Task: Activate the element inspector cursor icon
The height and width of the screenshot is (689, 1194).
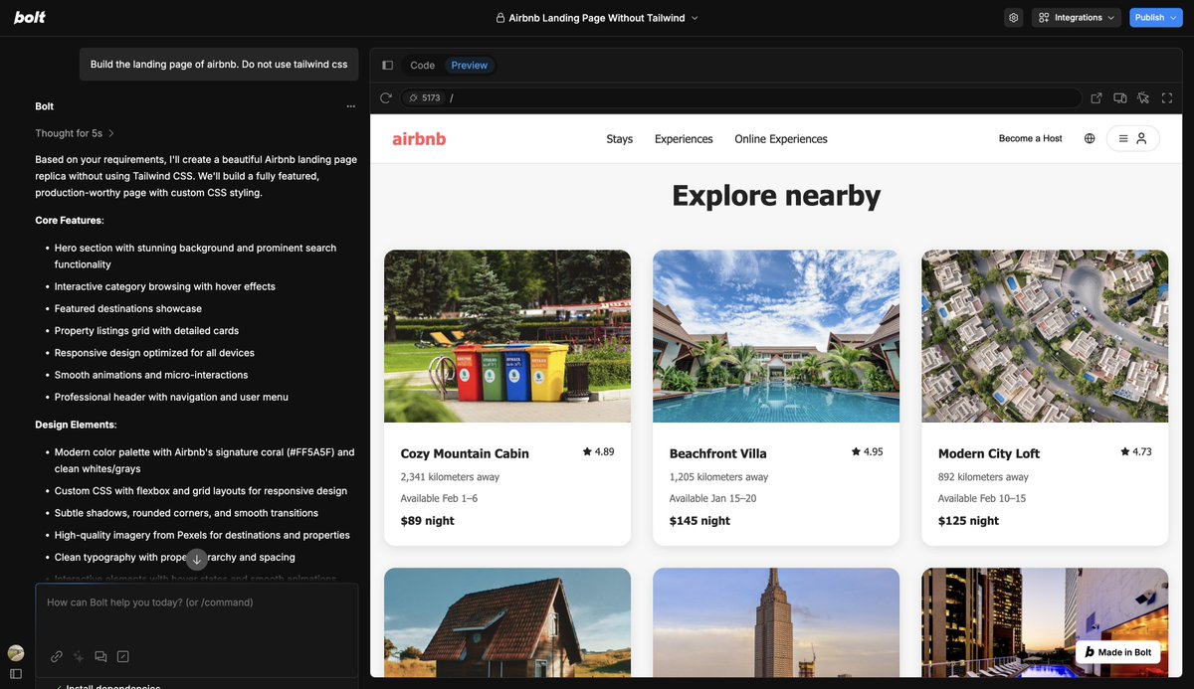Action: coord(1143,98)
